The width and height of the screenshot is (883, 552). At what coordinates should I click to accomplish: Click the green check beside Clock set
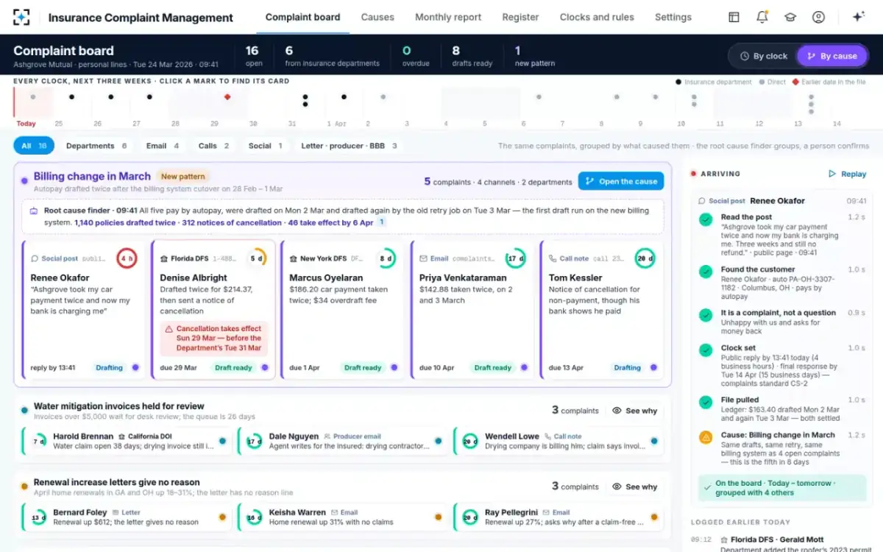pos(706,350)
